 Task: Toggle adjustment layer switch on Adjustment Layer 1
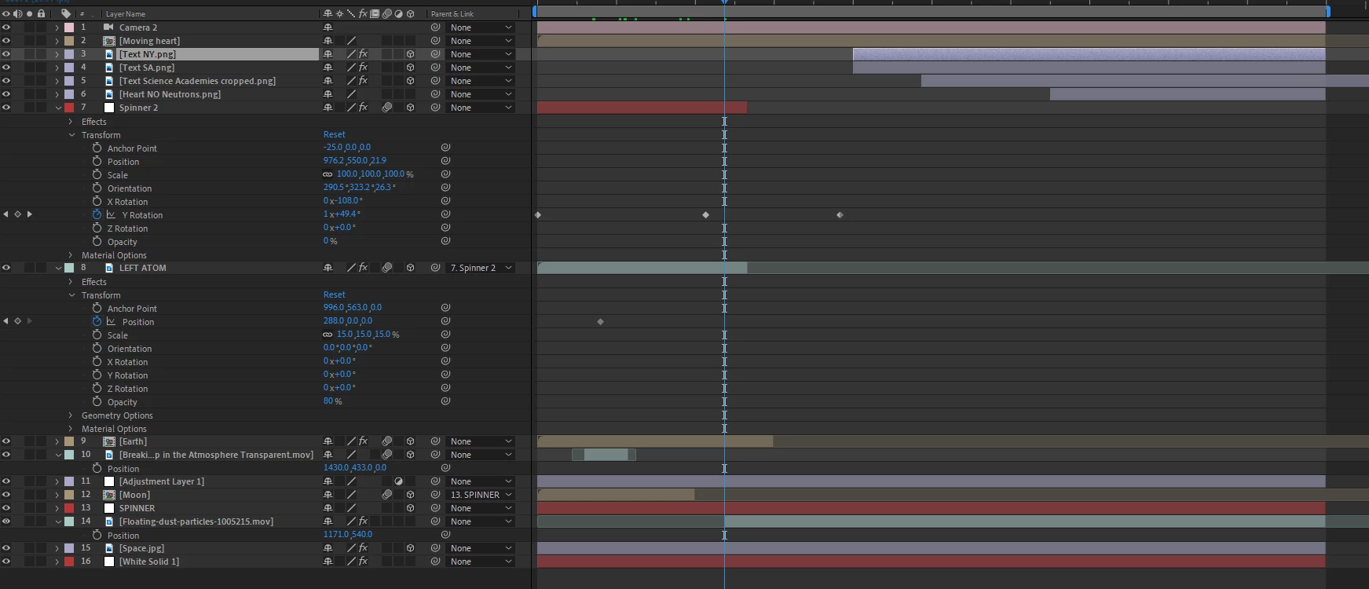(x=398, y=481)
